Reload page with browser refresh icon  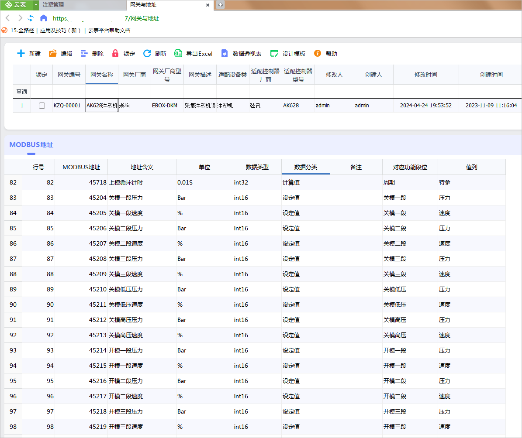(x=31, y=18)
